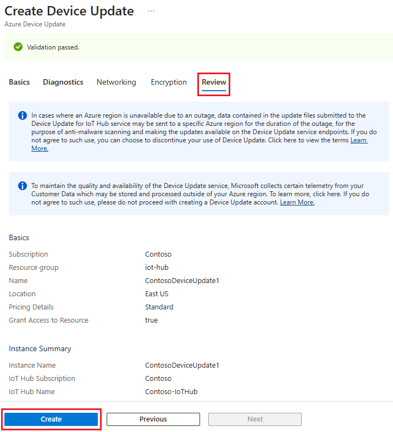Screen dimensions: 393x432
Task: Click the East US location value
Action: (157, 293)
